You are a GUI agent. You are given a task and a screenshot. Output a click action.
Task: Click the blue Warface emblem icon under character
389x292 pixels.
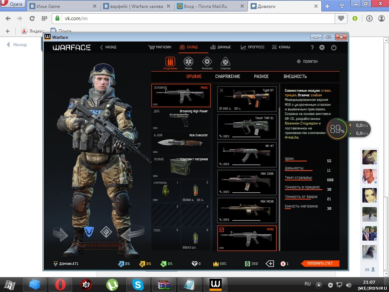point(89,231)
